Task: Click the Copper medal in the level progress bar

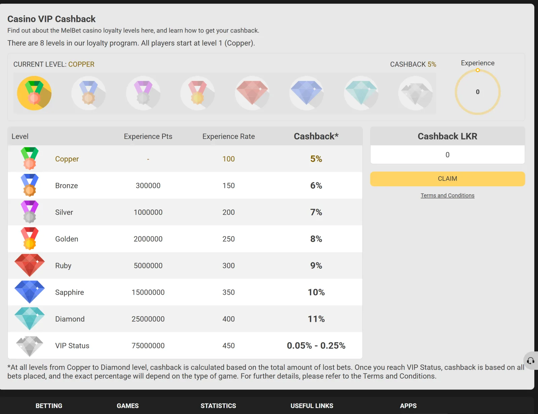Action: coord(34,93)
